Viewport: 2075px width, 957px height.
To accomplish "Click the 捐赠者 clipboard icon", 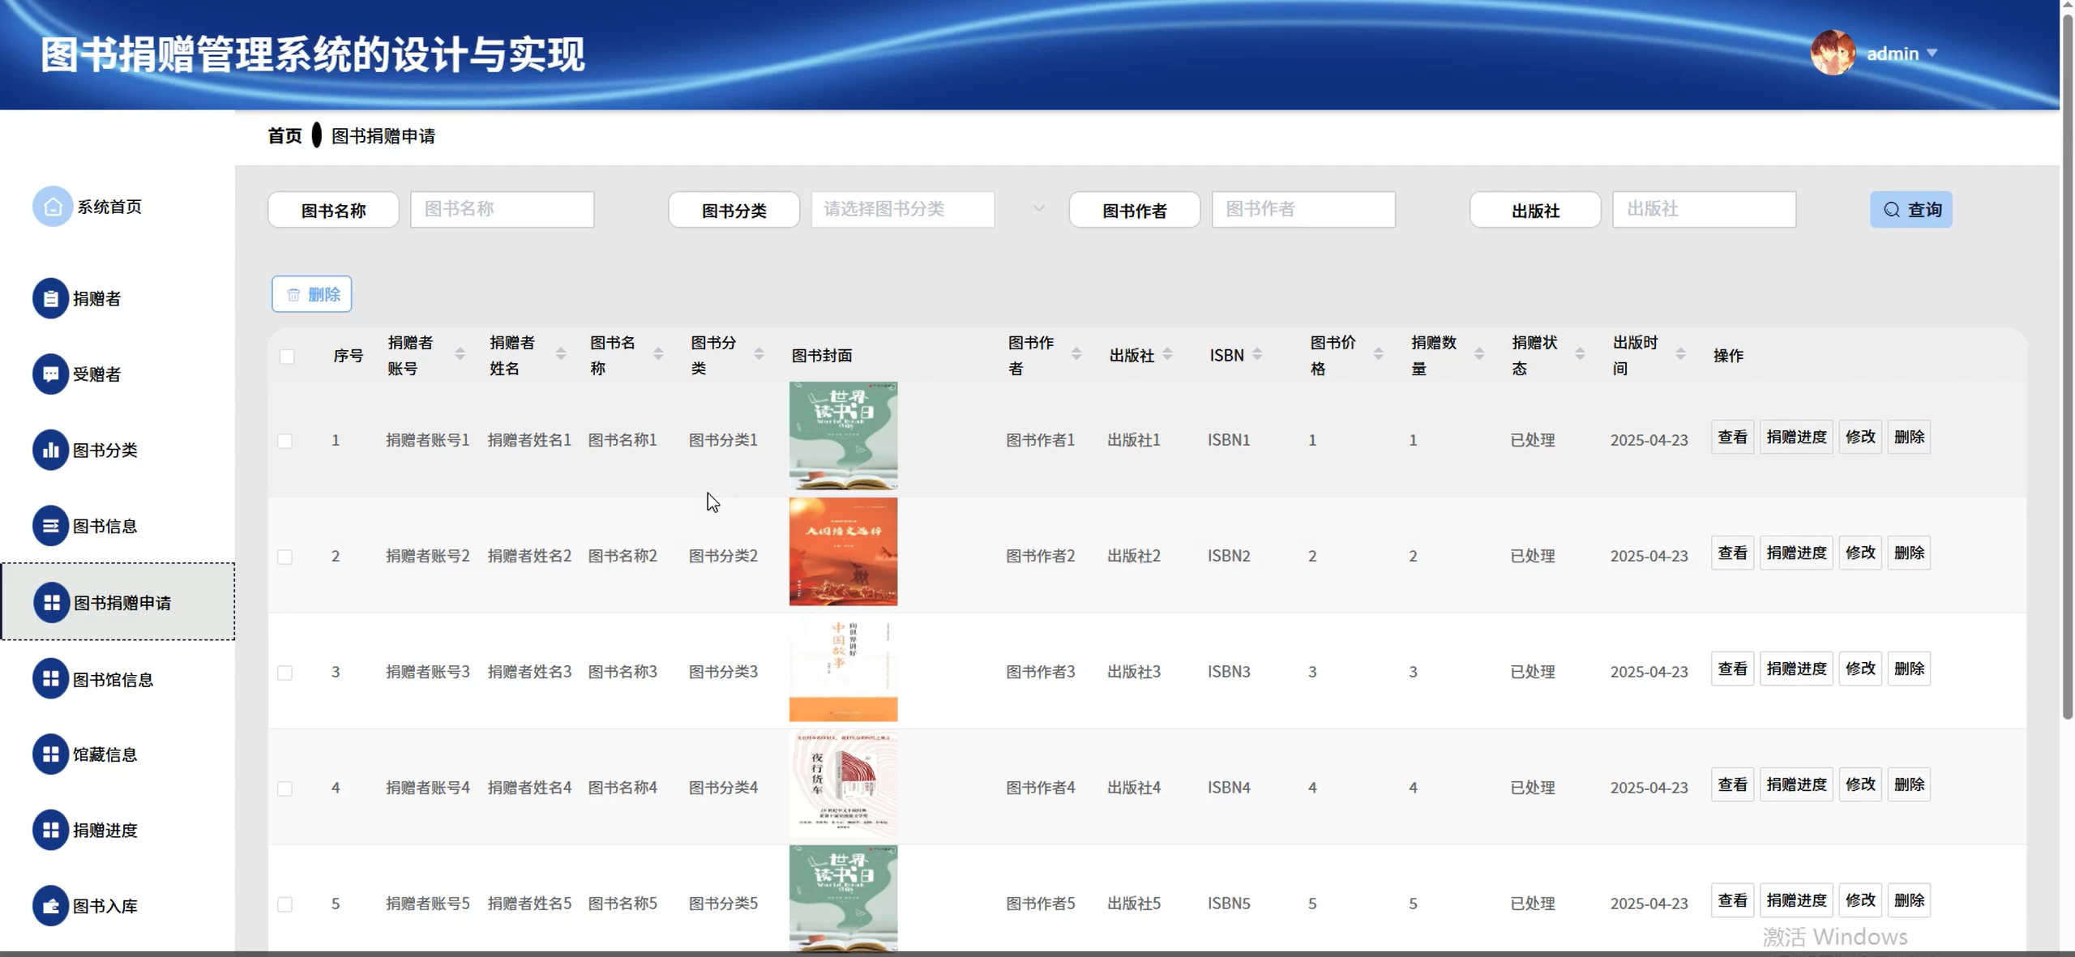I will pos(50,299).
